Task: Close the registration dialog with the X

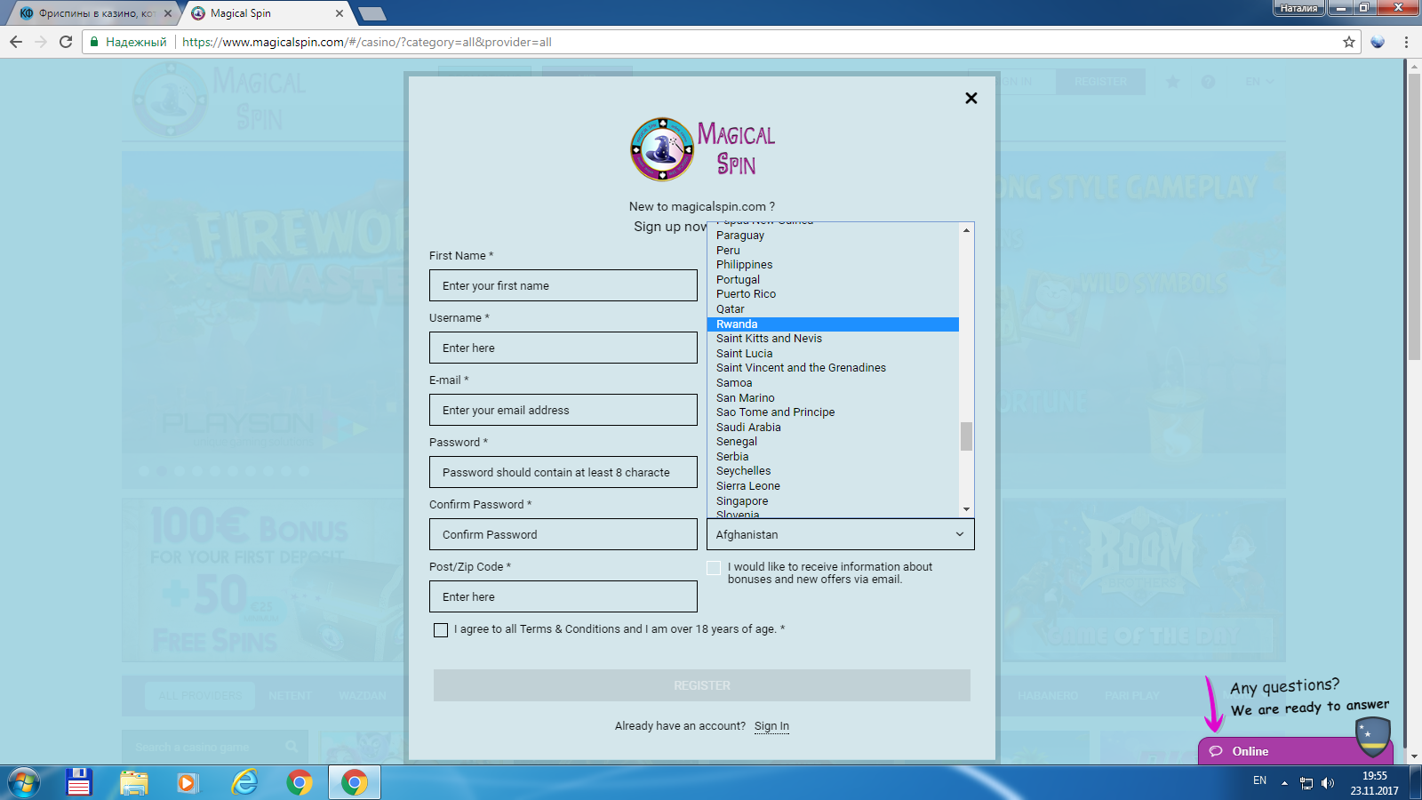Action: point(971,98)
